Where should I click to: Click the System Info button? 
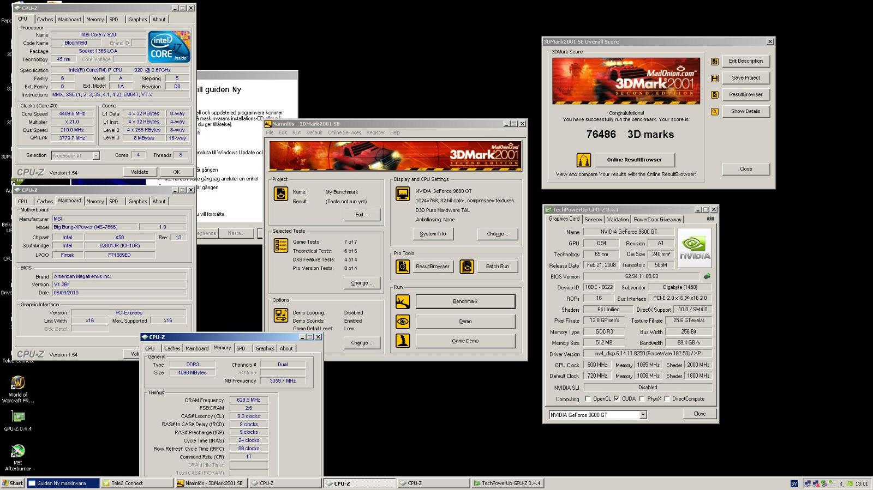433,234
